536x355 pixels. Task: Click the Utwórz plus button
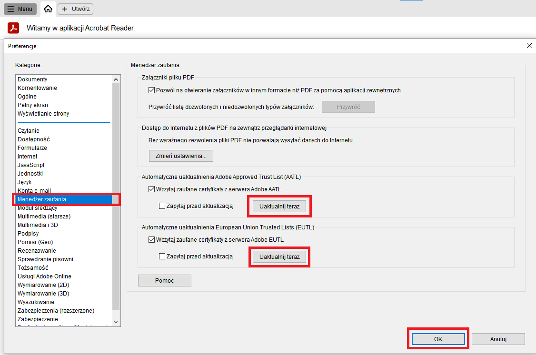tap(76, 9)
